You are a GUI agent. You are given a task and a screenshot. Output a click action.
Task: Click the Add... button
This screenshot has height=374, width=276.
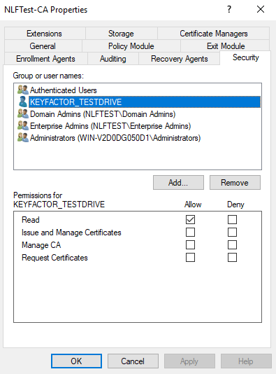click(x=178, y=183)
